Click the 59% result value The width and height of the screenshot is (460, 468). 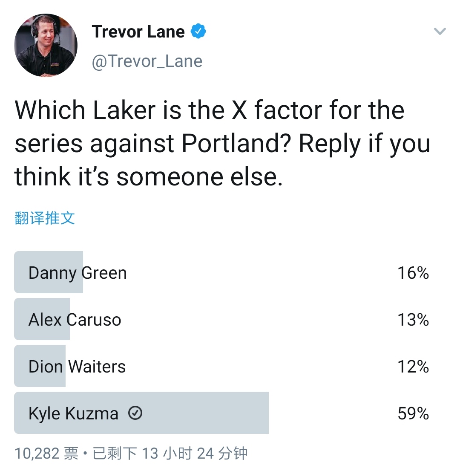click(x=413, y=413)
